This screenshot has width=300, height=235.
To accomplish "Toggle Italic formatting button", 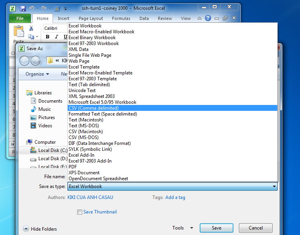I will [x=56, y=37].
